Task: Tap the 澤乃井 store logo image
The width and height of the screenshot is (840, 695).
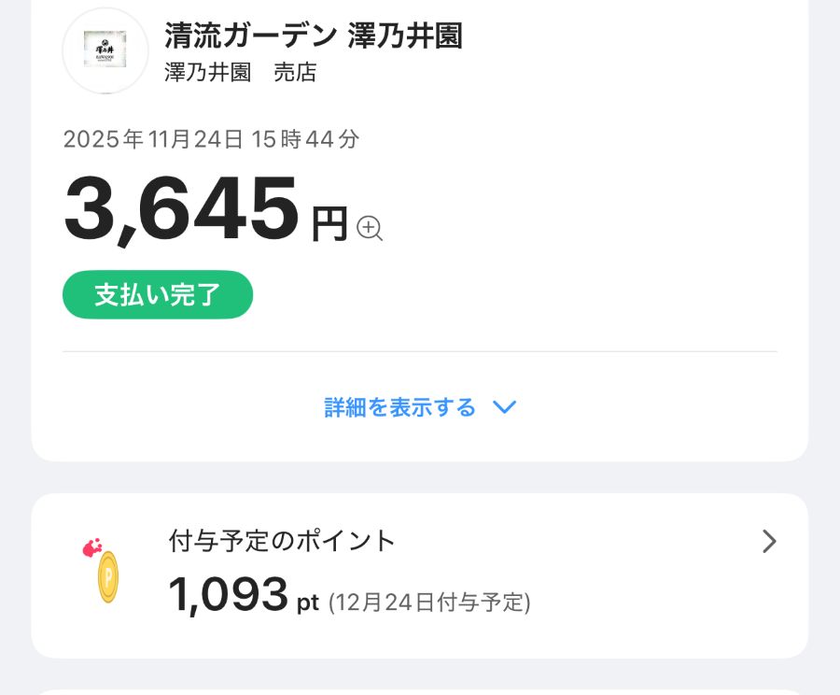Action: click(x=105, y=50)
